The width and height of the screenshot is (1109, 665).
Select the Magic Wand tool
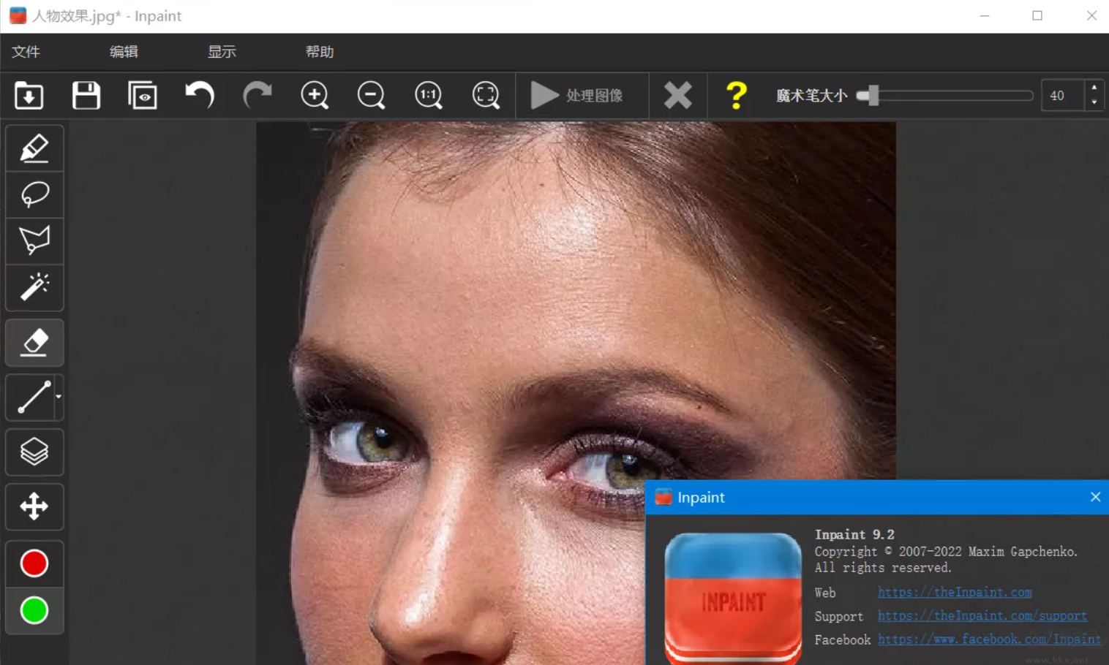34,287
